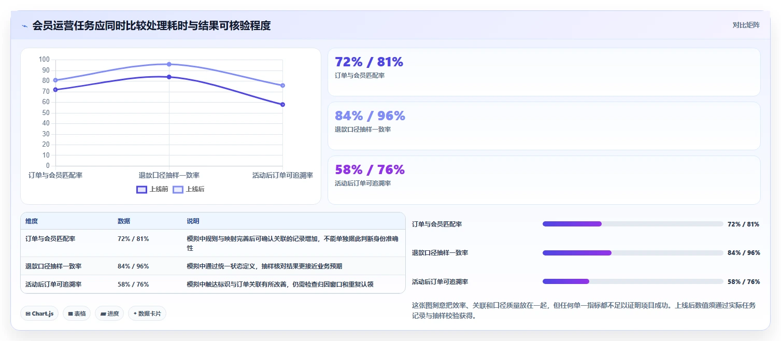Click the 84% / 96% value beside the progress bar
The height and width of the screenshot is (341, 781).
pyautogui.click(x=744, y=253)
